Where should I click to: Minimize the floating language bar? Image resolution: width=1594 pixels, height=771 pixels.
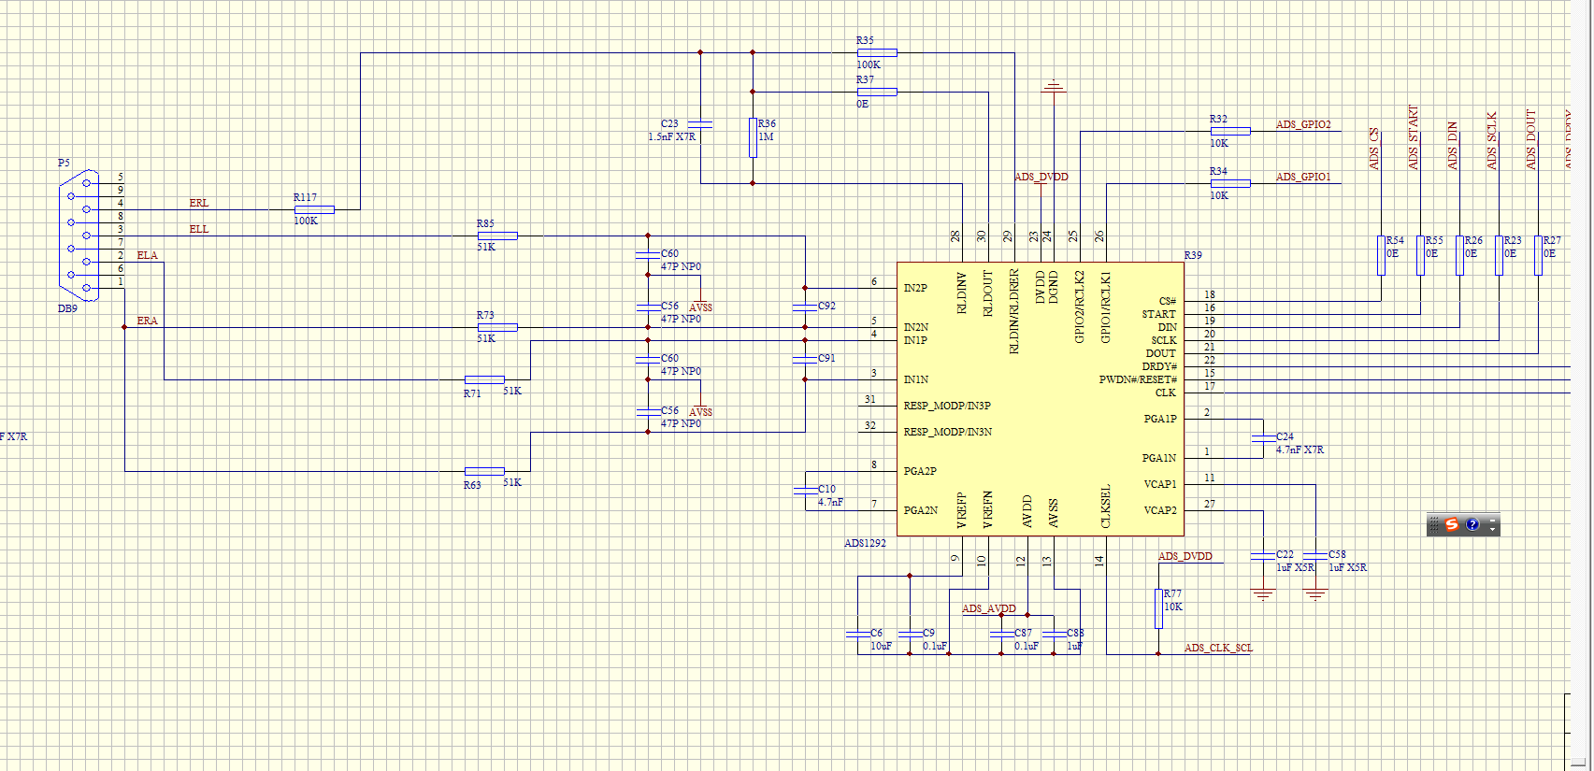(x=1493, y=520)
